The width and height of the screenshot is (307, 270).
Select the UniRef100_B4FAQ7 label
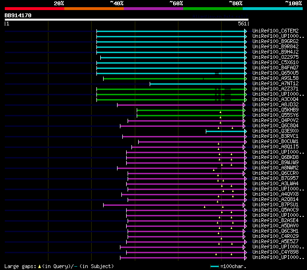[x=275, y=68]
